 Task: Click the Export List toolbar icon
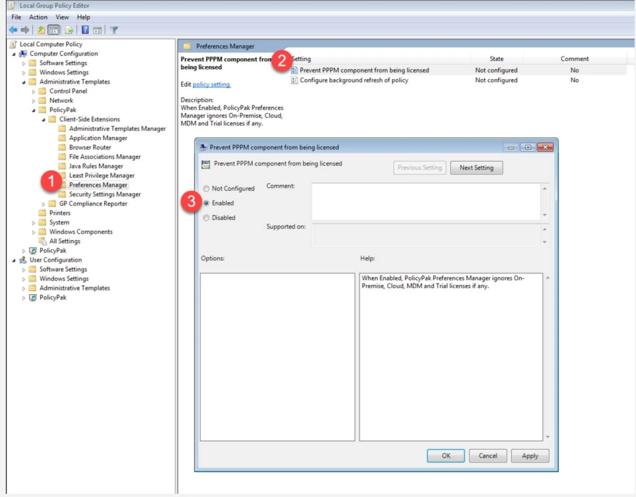click(x=69, y=30)
